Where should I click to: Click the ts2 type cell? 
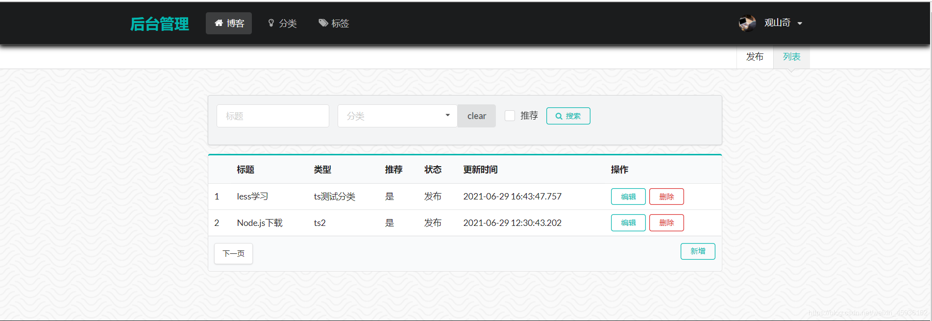(x=319, y=223)
